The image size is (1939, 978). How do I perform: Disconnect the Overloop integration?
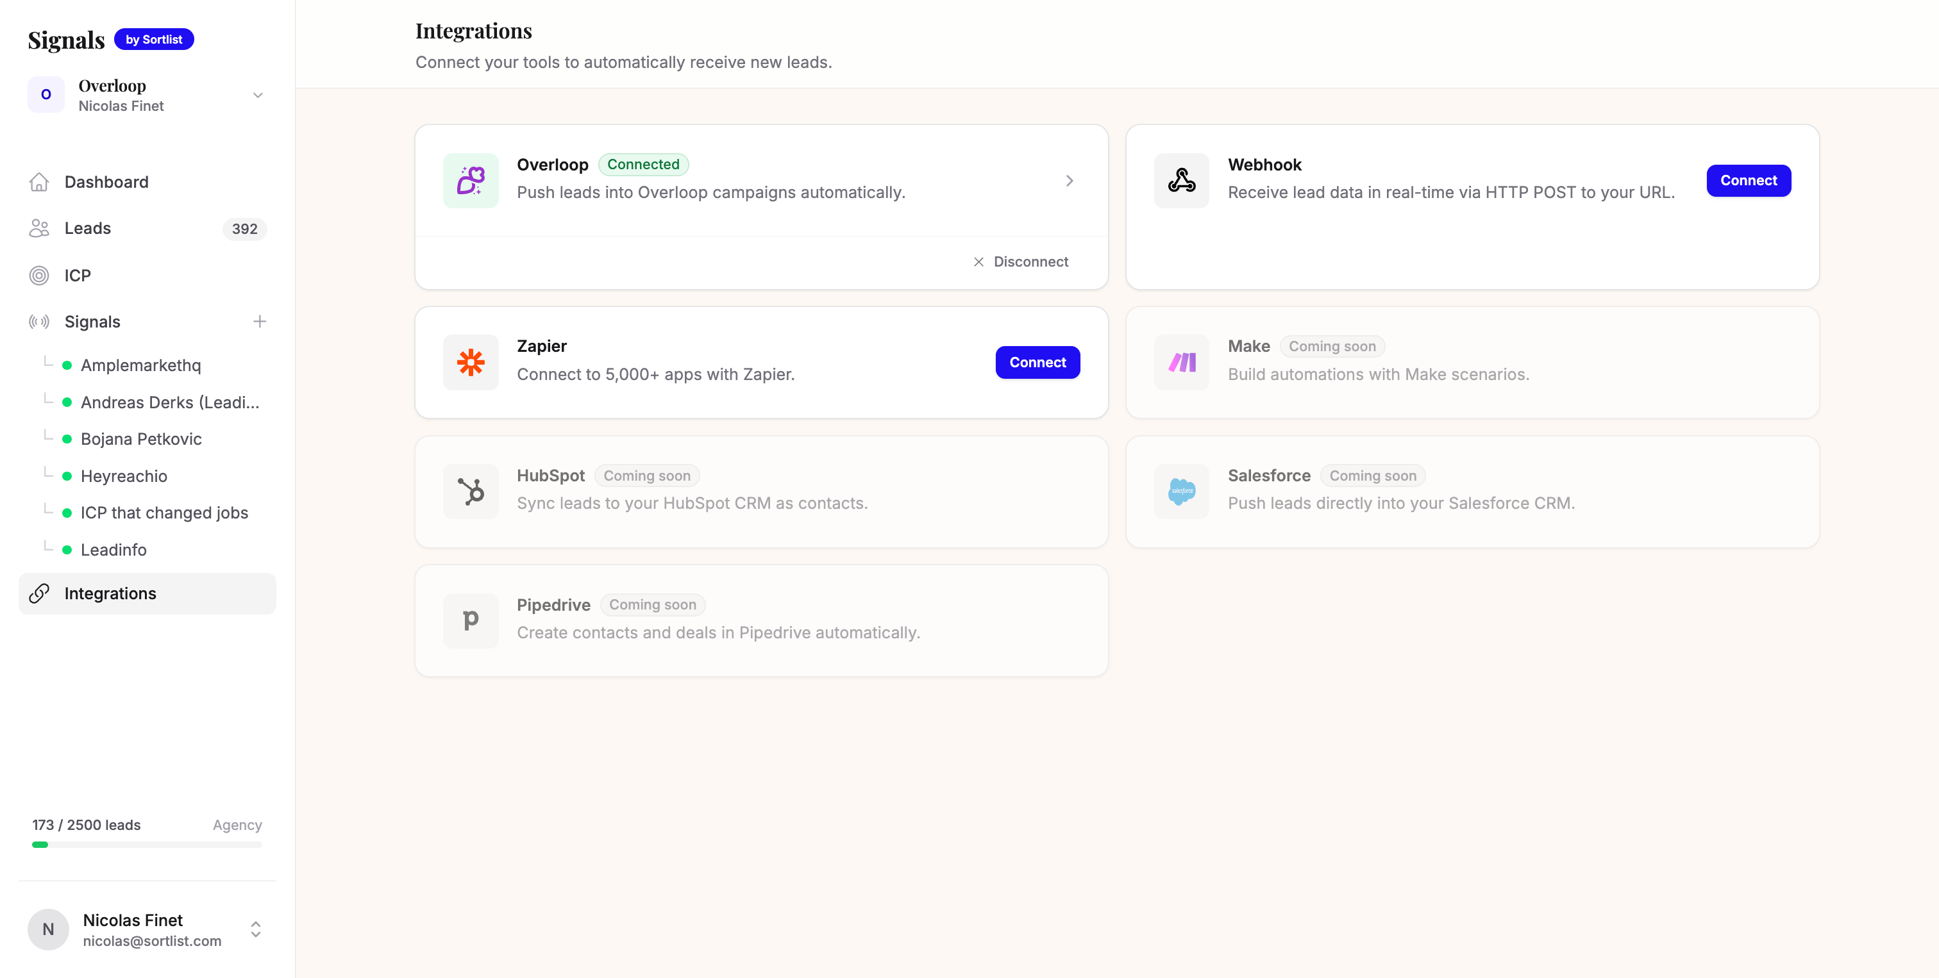coord(1021,261)
